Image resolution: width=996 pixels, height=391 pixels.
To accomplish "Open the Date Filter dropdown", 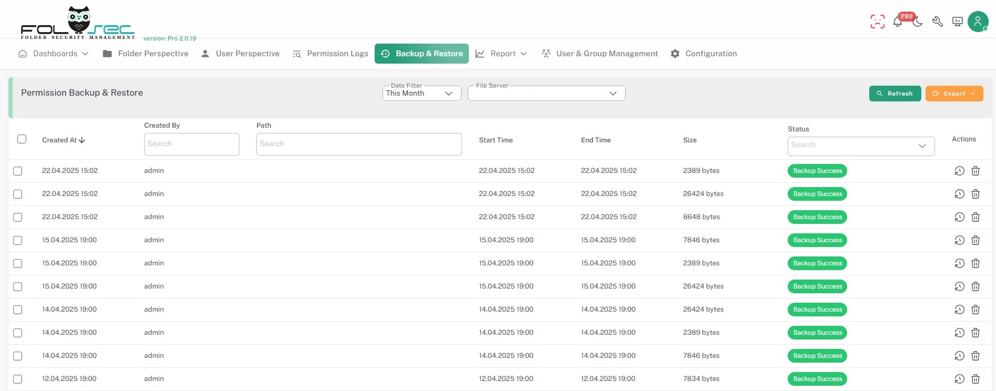I will click(x=421, y=94).
